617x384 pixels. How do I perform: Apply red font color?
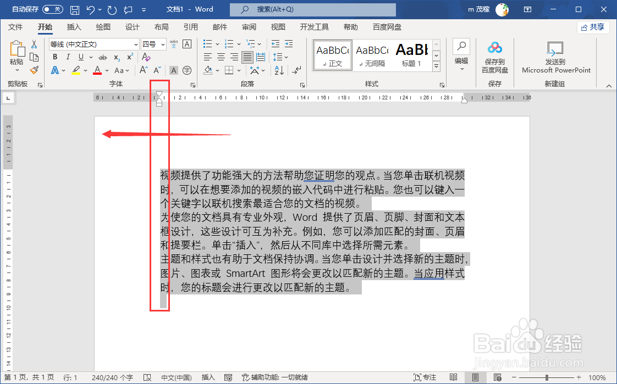[x=97, y=70]
